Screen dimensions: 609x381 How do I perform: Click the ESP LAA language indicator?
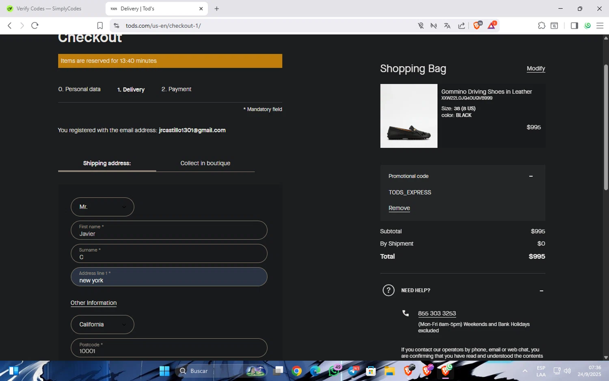click(x=541, y=371)
